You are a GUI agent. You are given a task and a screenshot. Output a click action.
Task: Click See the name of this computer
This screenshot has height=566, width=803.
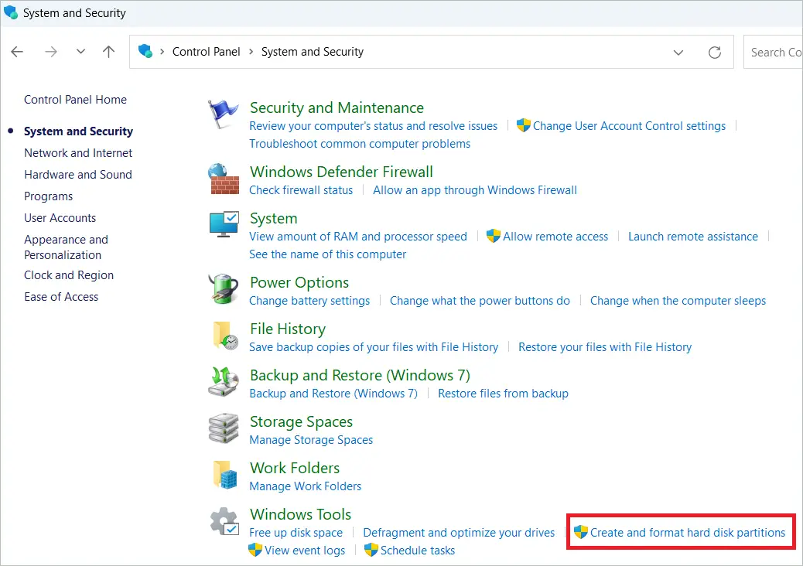[327, 254]
